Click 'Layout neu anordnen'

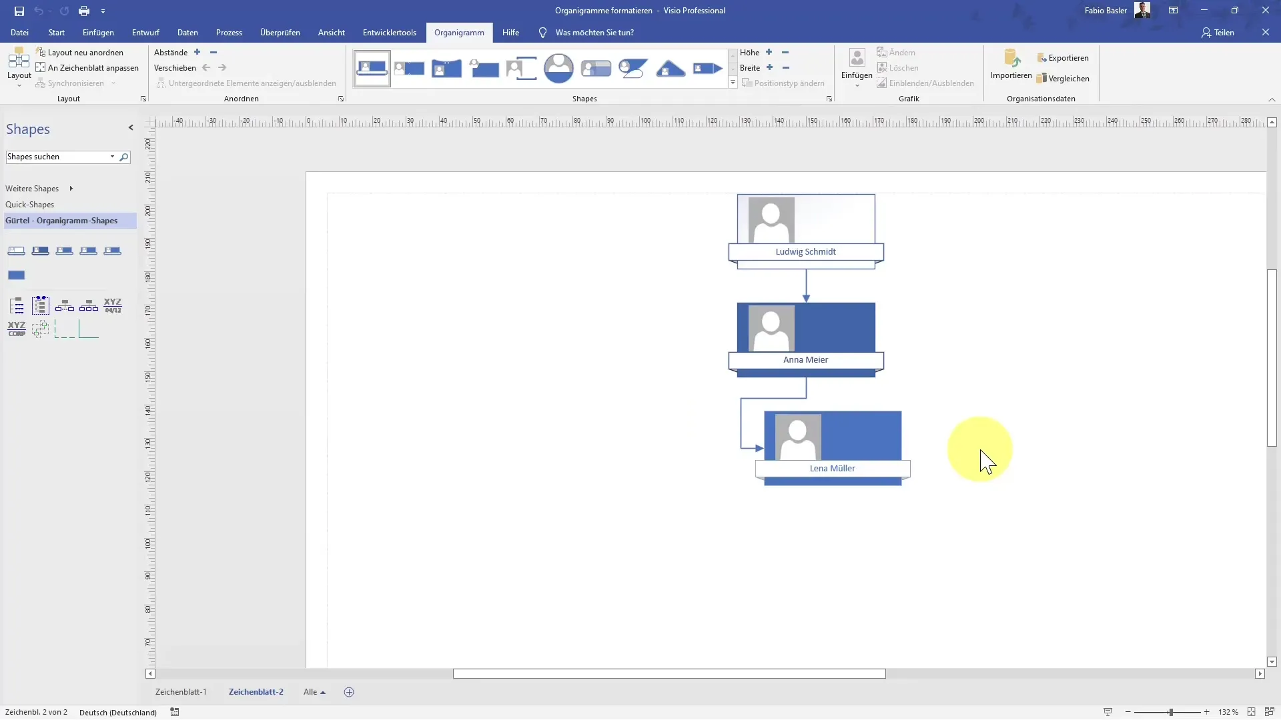tap(79, 52)
